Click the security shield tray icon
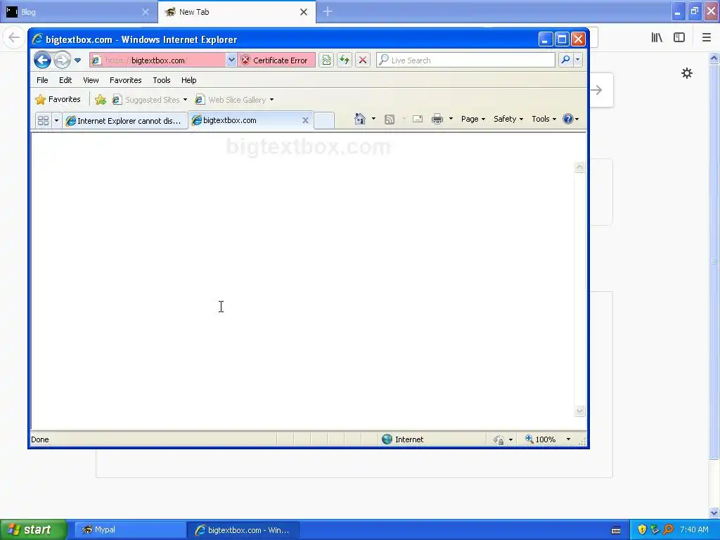 point(642,529)
